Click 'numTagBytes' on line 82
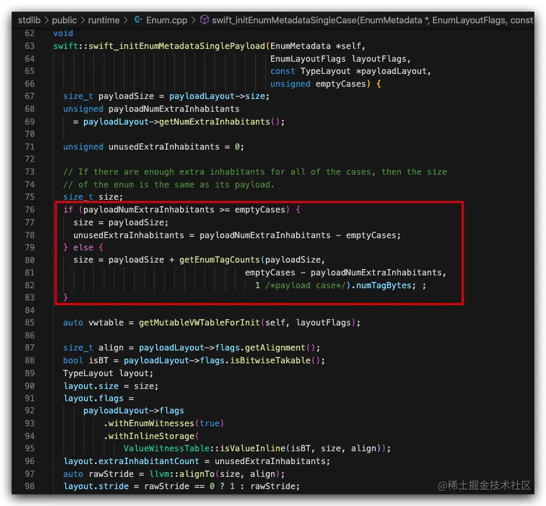 pos(383,285)
